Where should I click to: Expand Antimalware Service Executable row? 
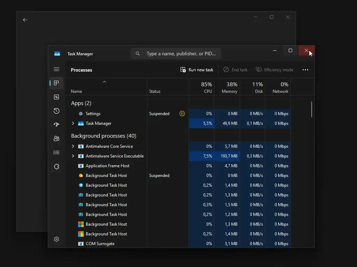73,156
